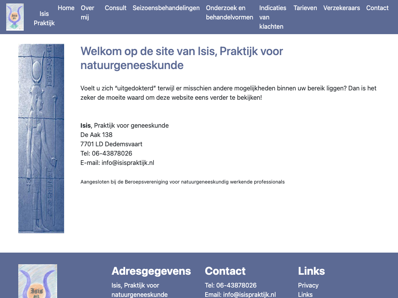Go to the Over mij page

pos(87,12)
